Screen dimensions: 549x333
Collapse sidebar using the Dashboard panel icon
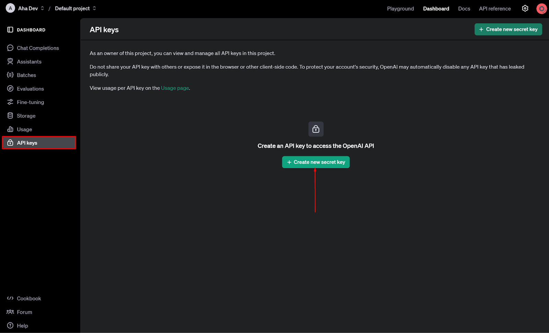pyautogui.click(x=10, y=30)
